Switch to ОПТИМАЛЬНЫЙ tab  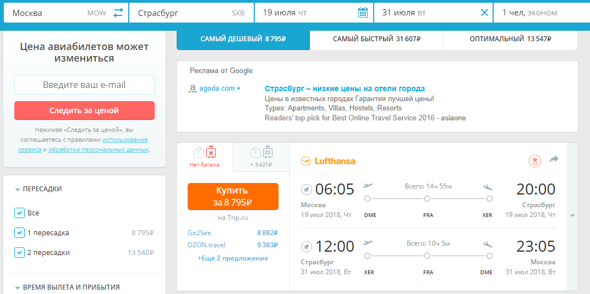click(510, 39)
